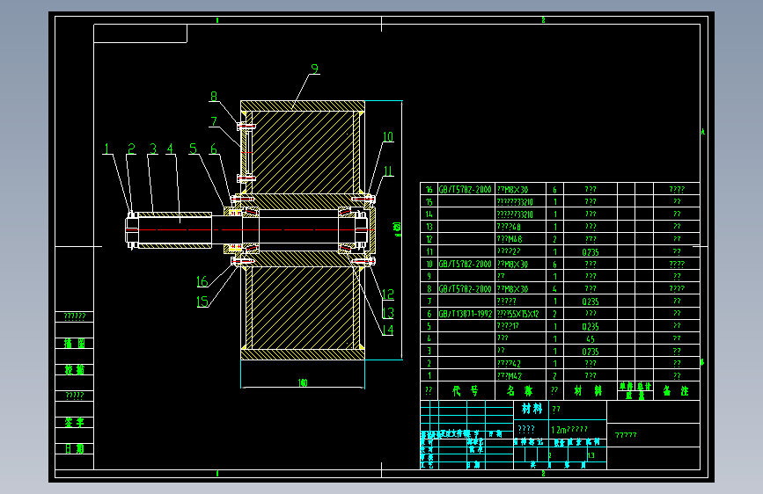This screenshot has width=763, height=494.
Task: Click 33210 name cell in row 14
Action: point(515,214)
